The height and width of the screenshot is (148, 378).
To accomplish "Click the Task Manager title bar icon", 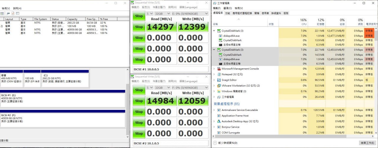I will point(214,3).
